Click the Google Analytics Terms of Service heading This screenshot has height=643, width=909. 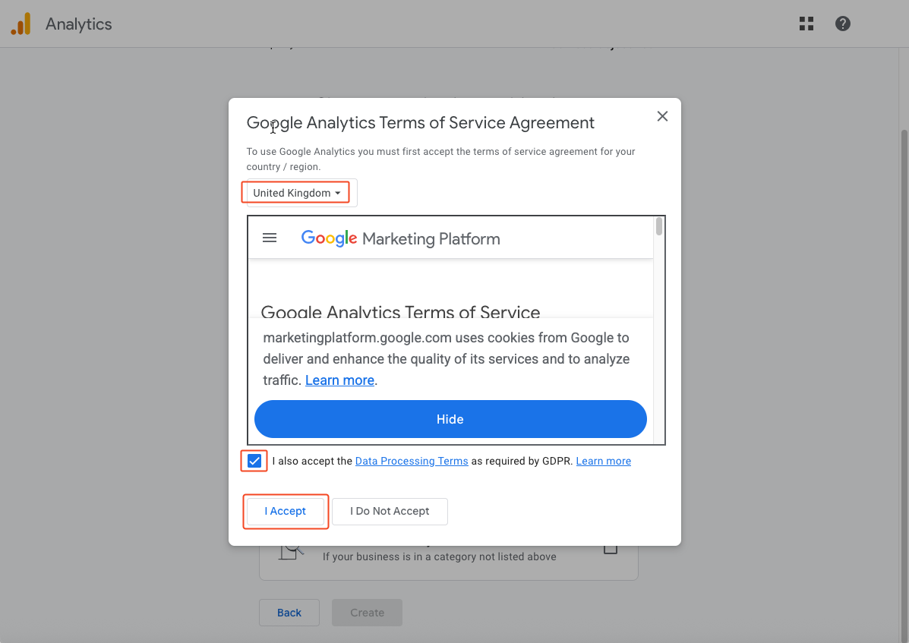click(x=401, y=312)
